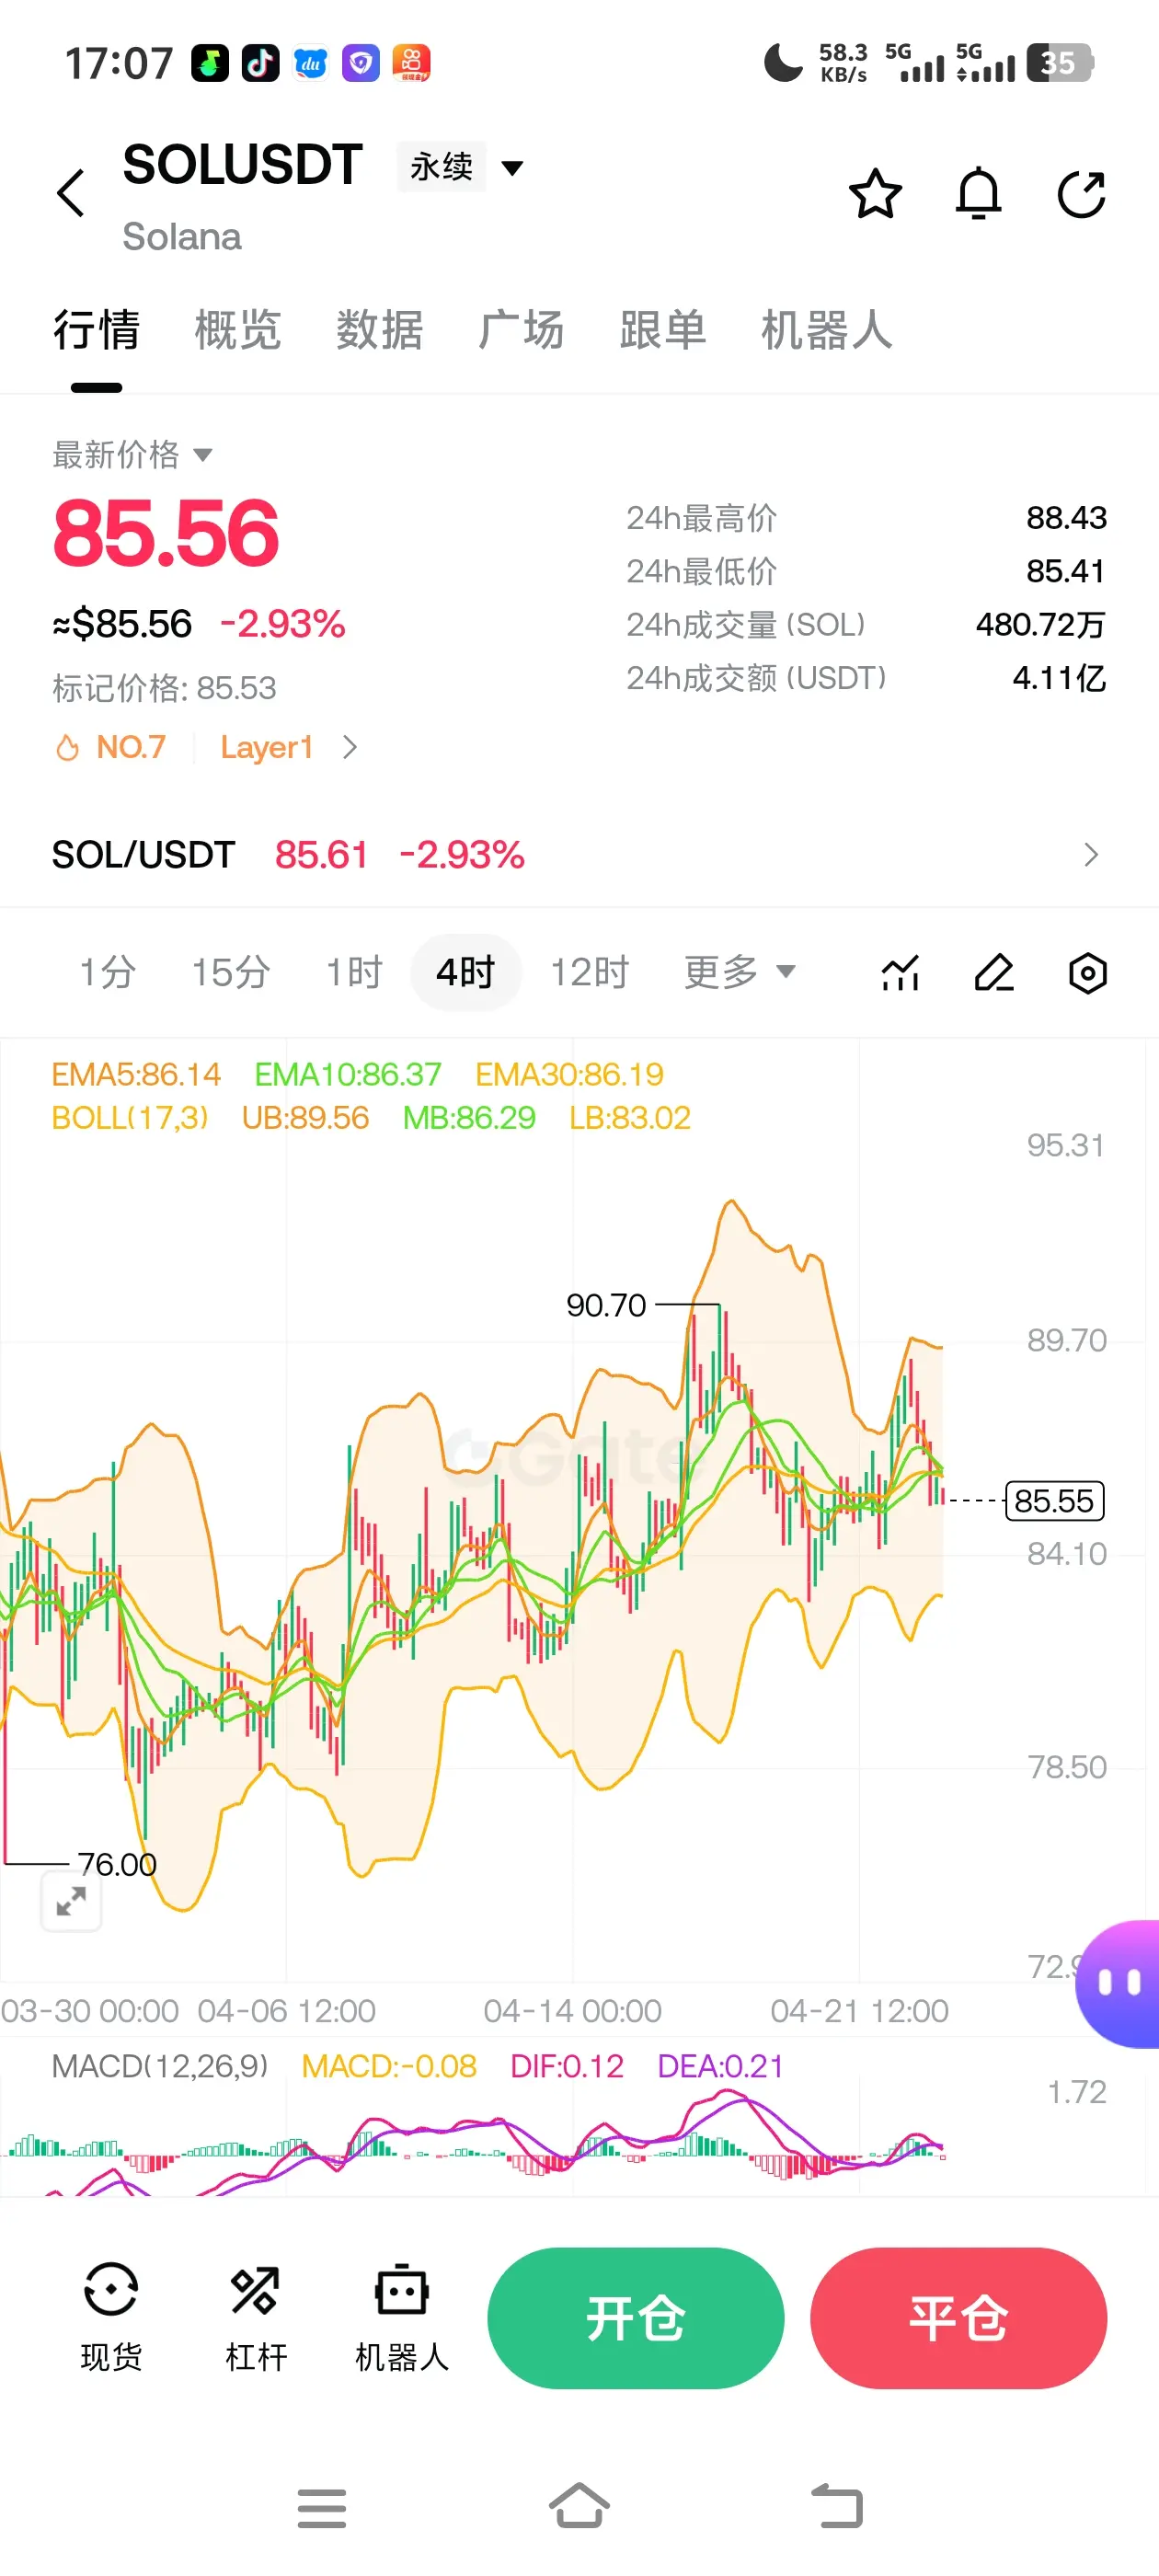Screen dimensions: 1159x2576
Task: Select the 15分 timeframe
Action: click(231, 972)
